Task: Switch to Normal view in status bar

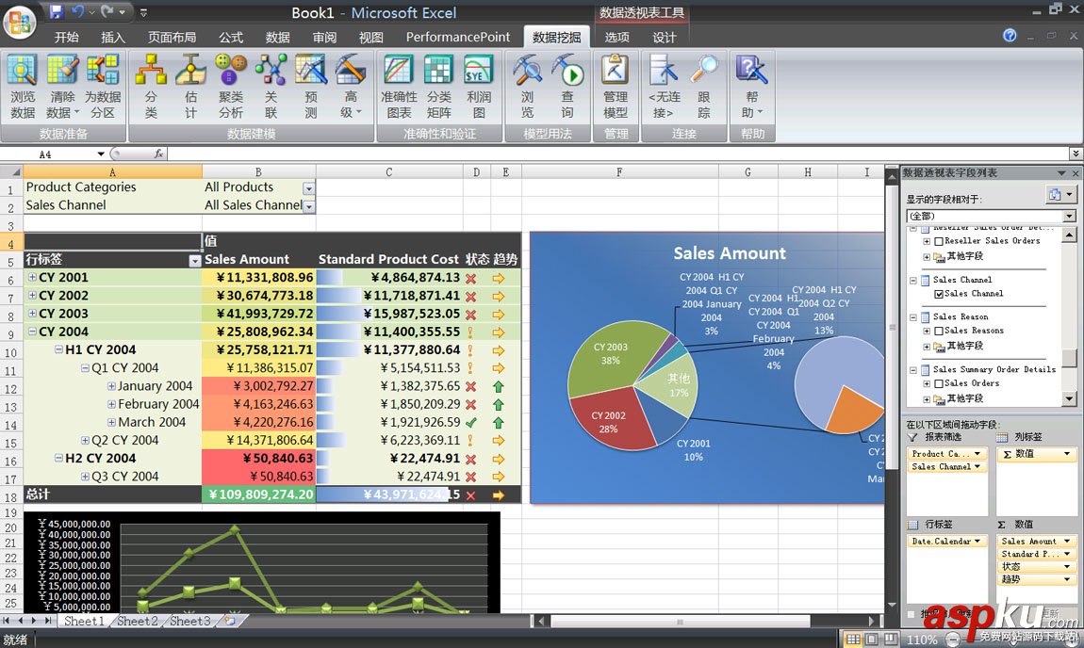Action: click(x=853, y=639)
